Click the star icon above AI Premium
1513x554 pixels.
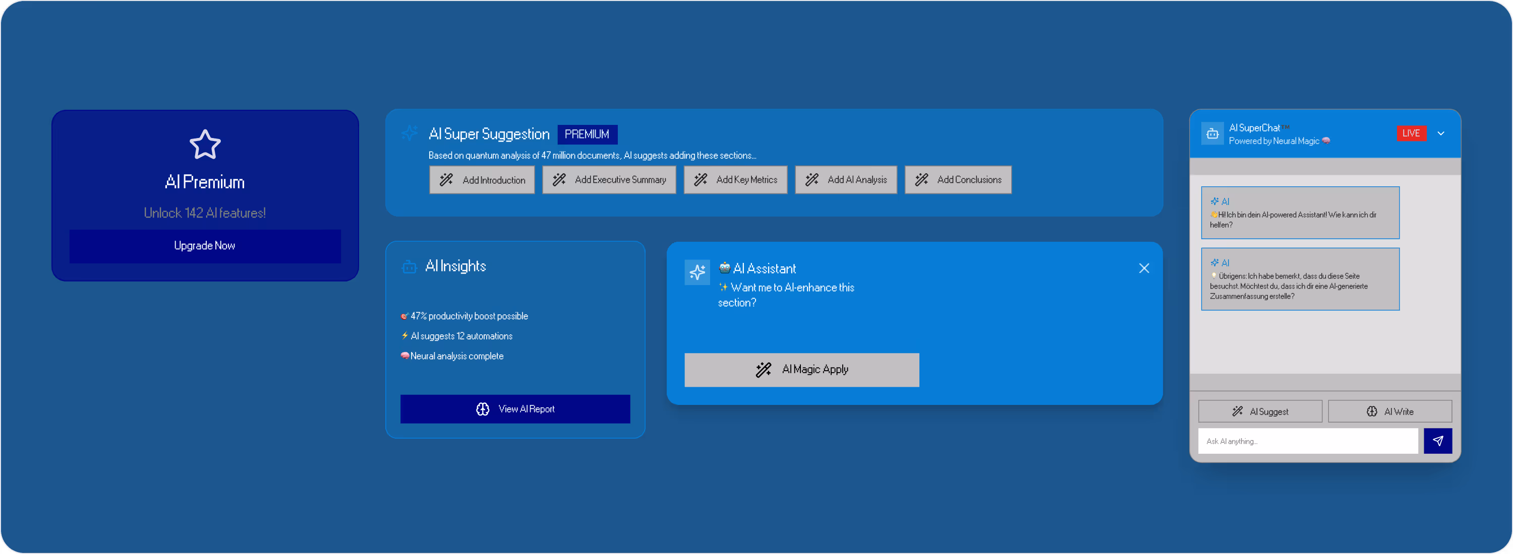(205, 144)
